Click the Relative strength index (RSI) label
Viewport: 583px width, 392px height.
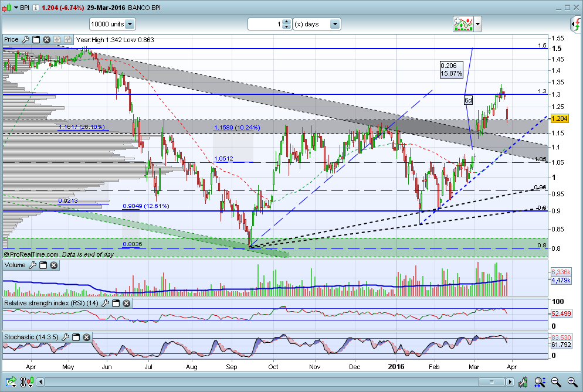coord(51,303)
